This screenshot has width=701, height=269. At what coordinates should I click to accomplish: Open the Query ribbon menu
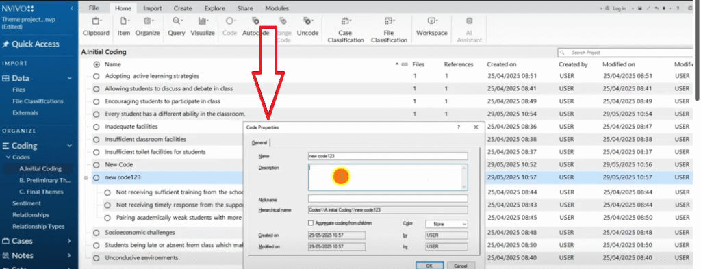(x=177, y=27)
